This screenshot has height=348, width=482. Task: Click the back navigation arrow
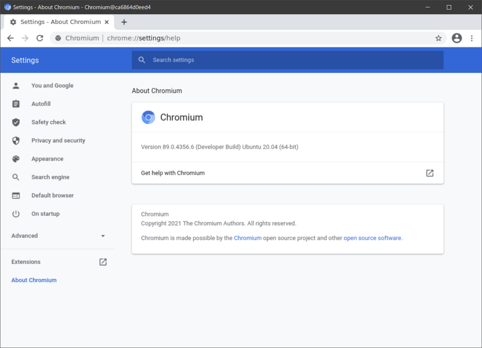10,38
